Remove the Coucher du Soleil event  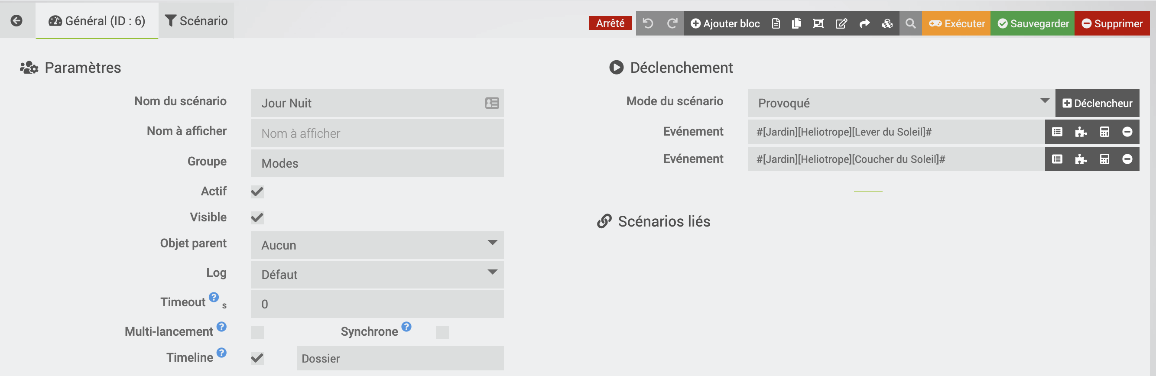coord(1127,159)
